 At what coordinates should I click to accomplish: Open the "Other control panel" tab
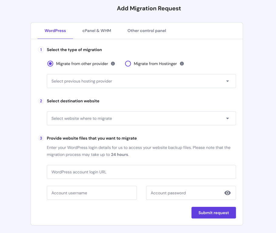146,31
